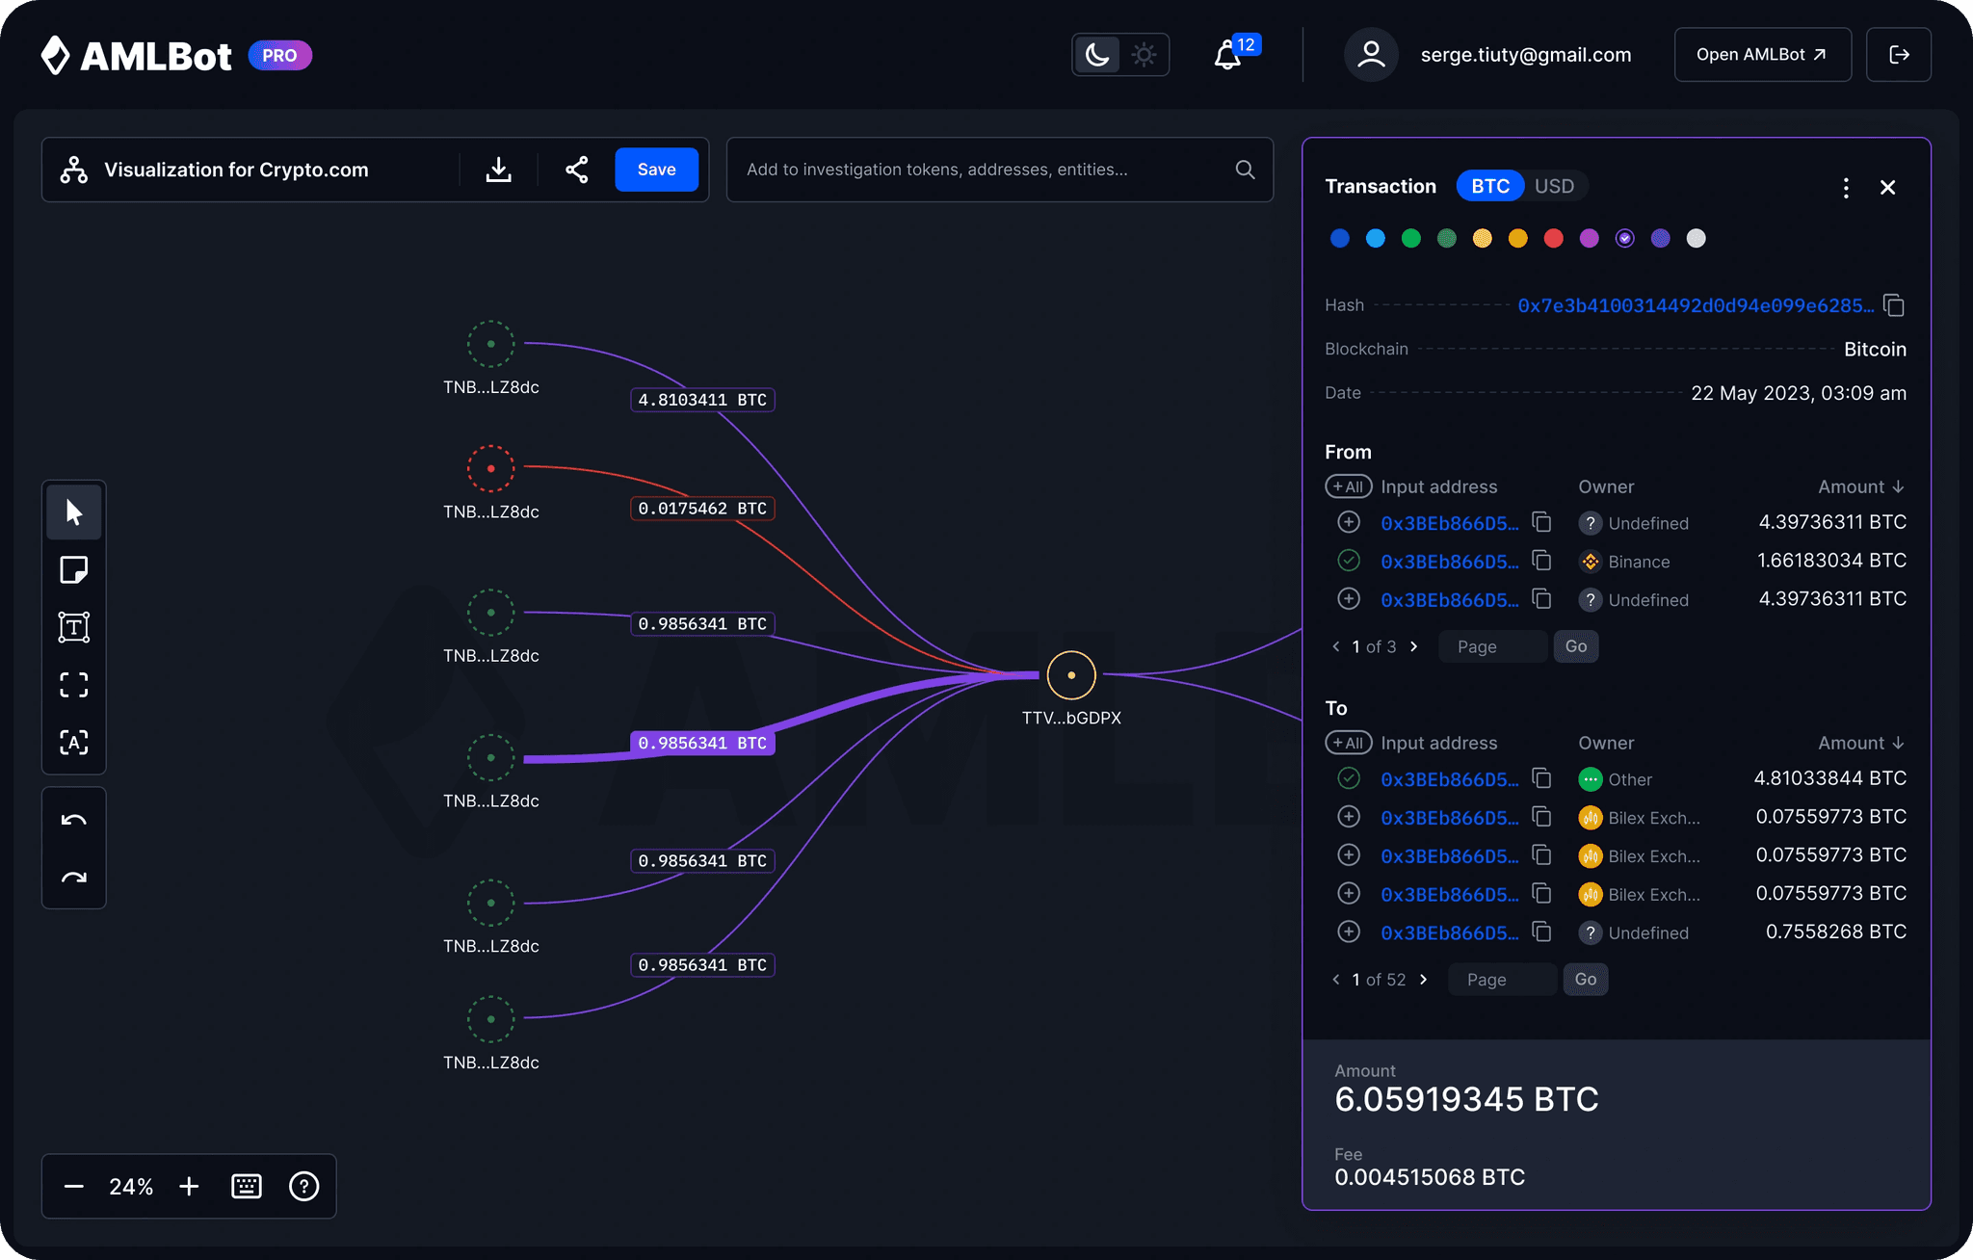Copy the transaction hash

pyautogui.click(x=1894, y=305)
